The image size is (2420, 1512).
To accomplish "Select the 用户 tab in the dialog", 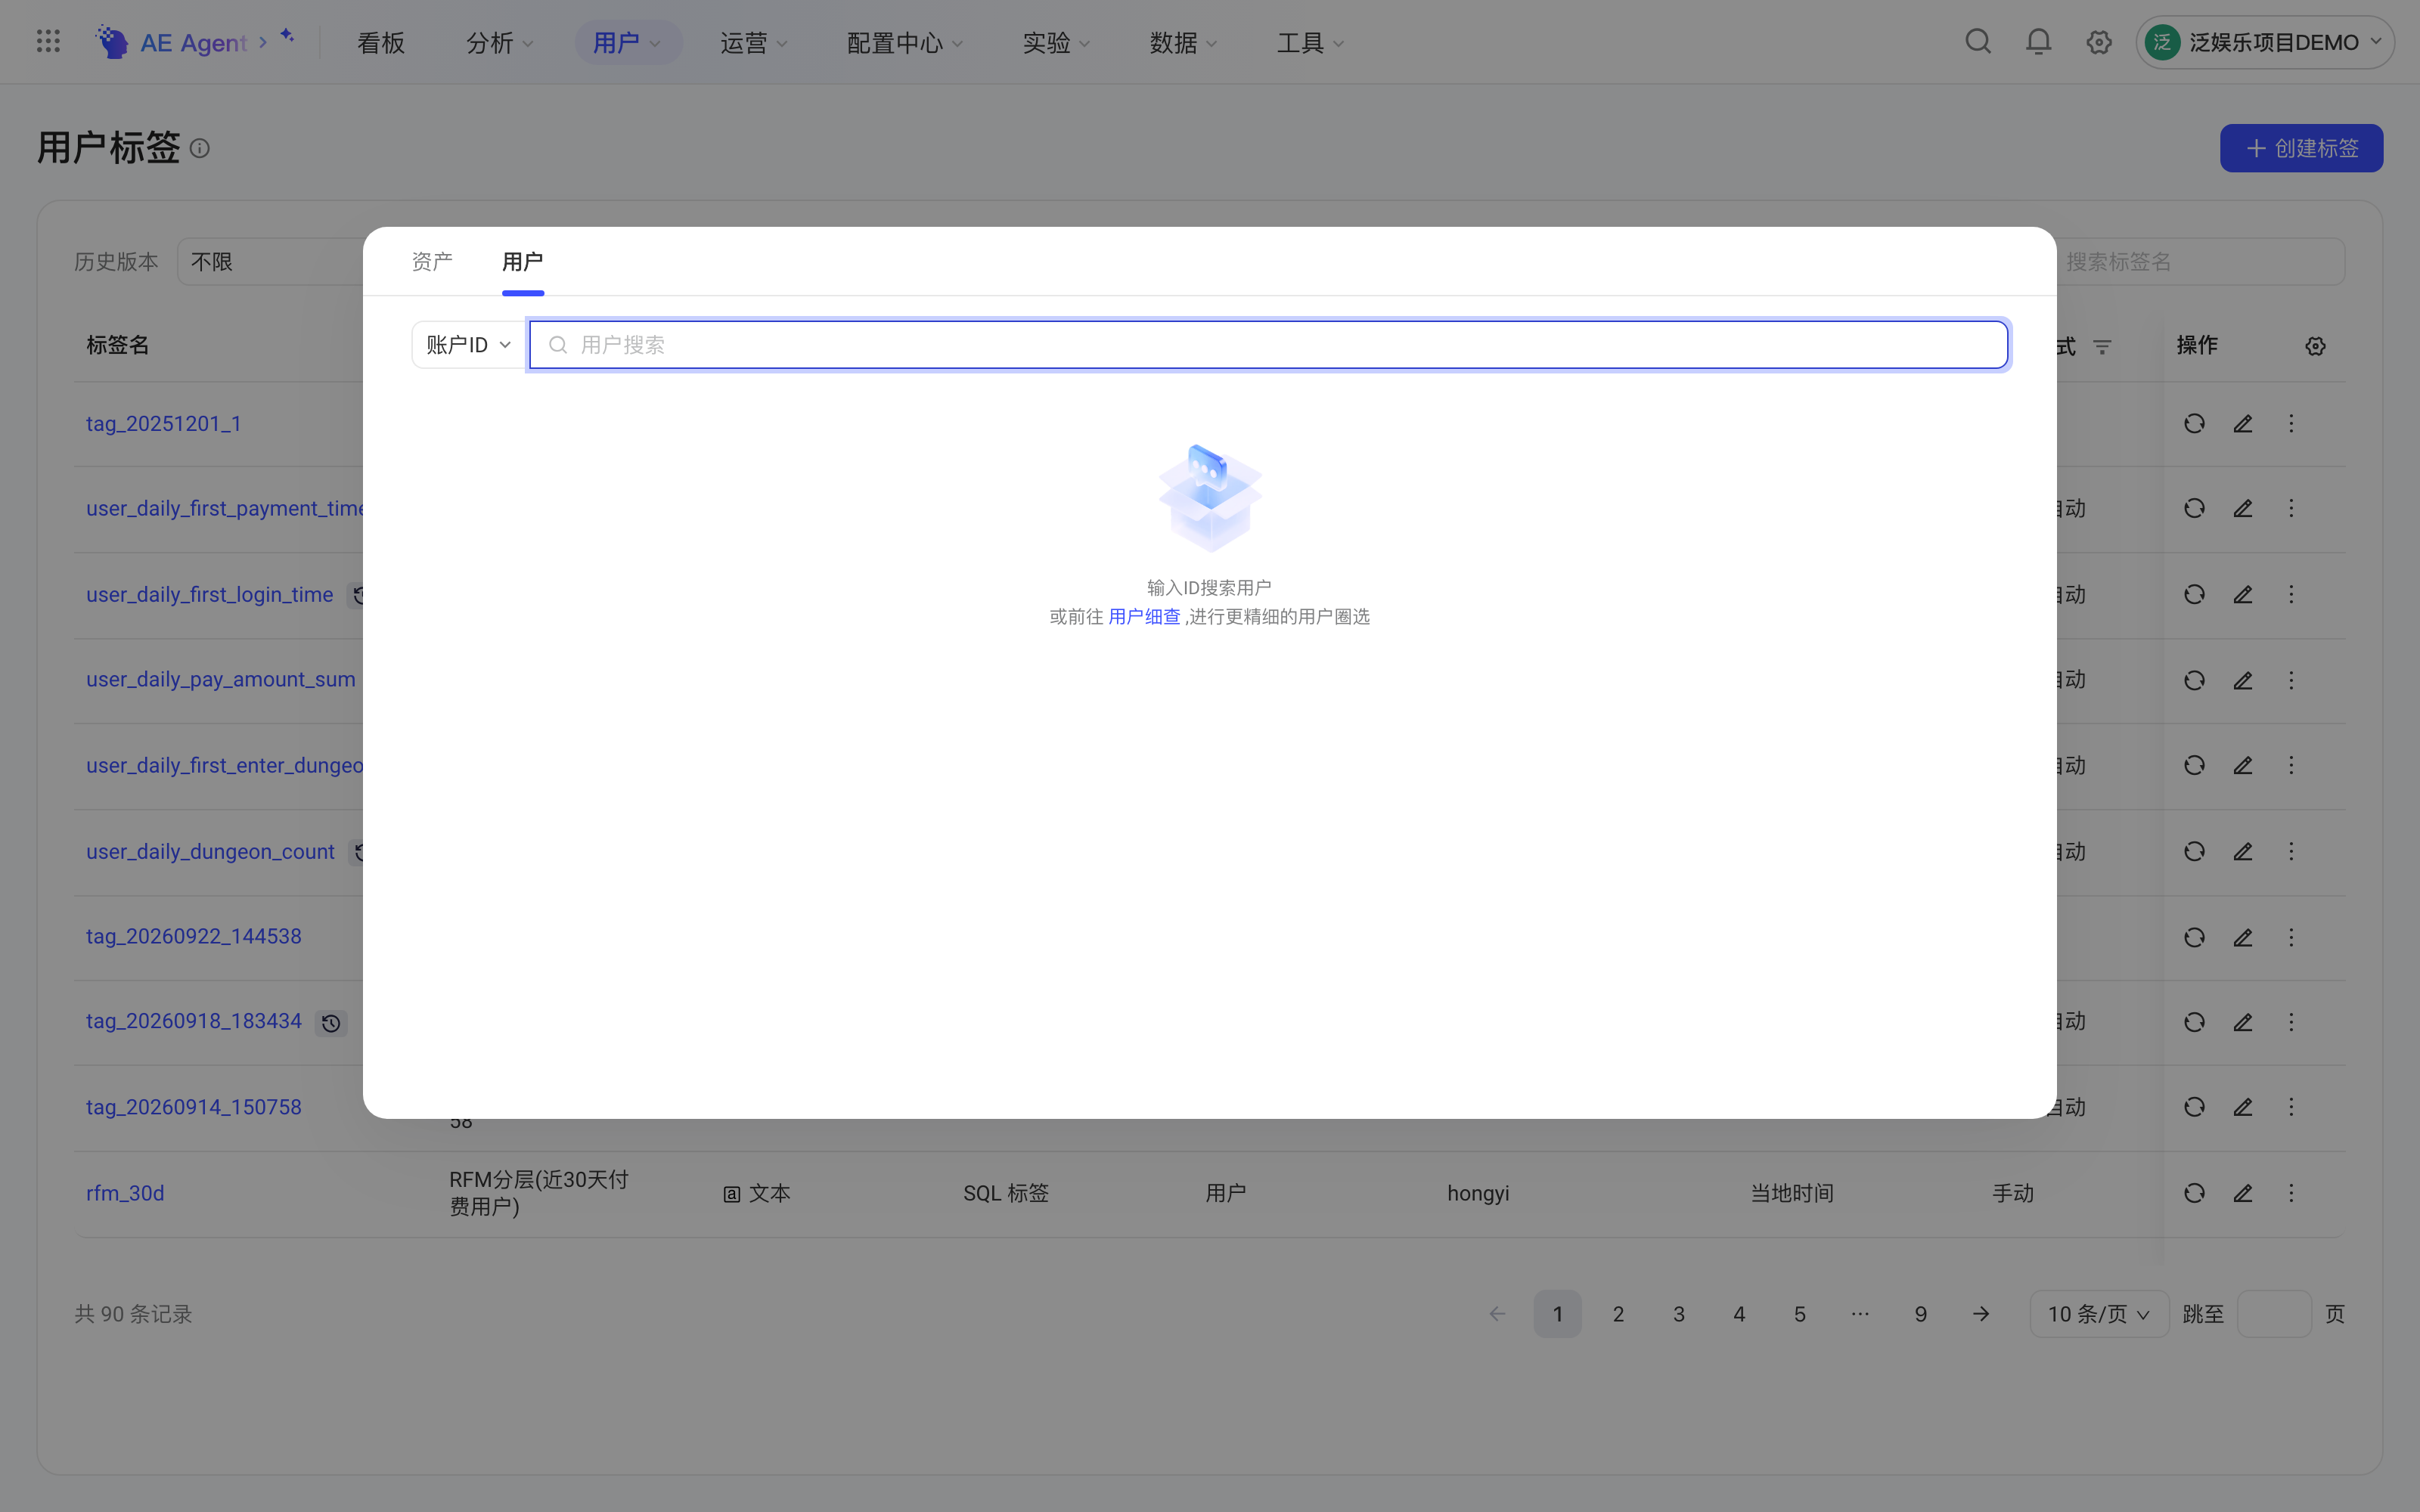I will tap(522, 261).
